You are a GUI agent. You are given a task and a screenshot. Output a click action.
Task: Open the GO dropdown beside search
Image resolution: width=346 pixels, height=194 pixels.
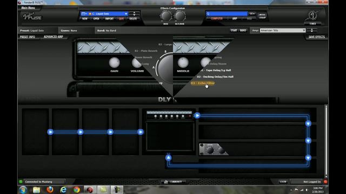tap(252, 13)
